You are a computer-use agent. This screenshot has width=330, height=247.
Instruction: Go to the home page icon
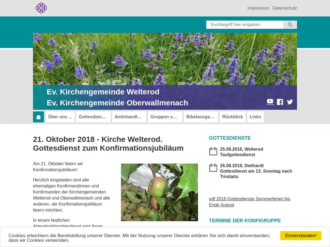(x=39, y=117)
